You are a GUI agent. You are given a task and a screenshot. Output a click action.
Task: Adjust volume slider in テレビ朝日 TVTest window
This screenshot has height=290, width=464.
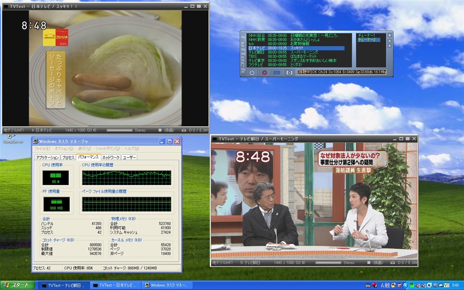pos(328,262)
